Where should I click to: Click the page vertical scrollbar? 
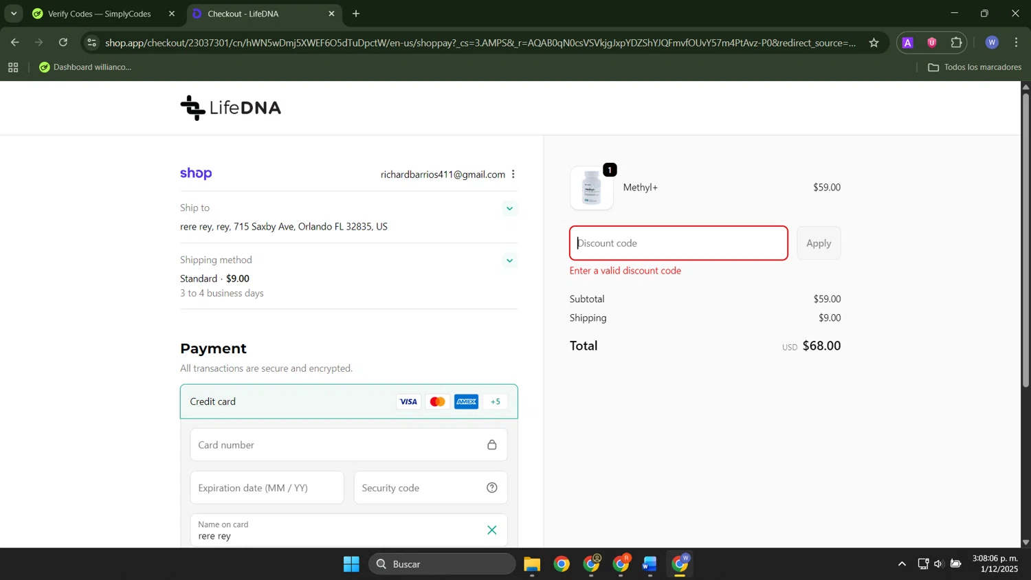1026,240
